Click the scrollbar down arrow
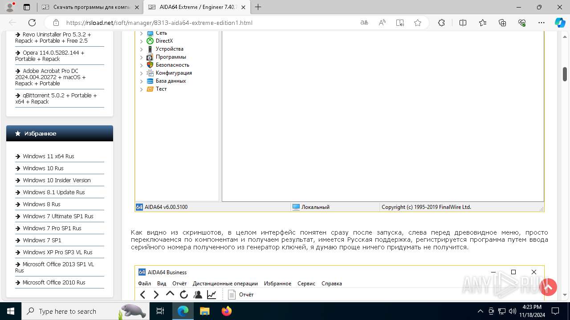Viewport: 570px width, 320px height. [x=565, y=295]
